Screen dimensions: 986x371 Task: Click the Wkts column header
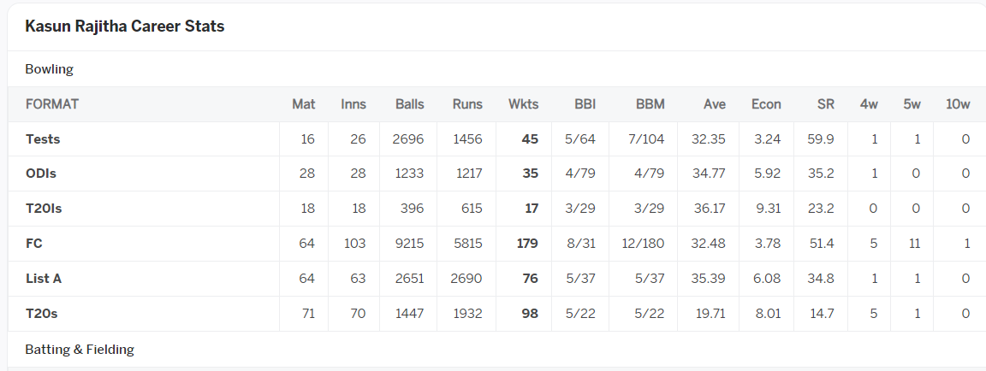[x=523, y=104]
